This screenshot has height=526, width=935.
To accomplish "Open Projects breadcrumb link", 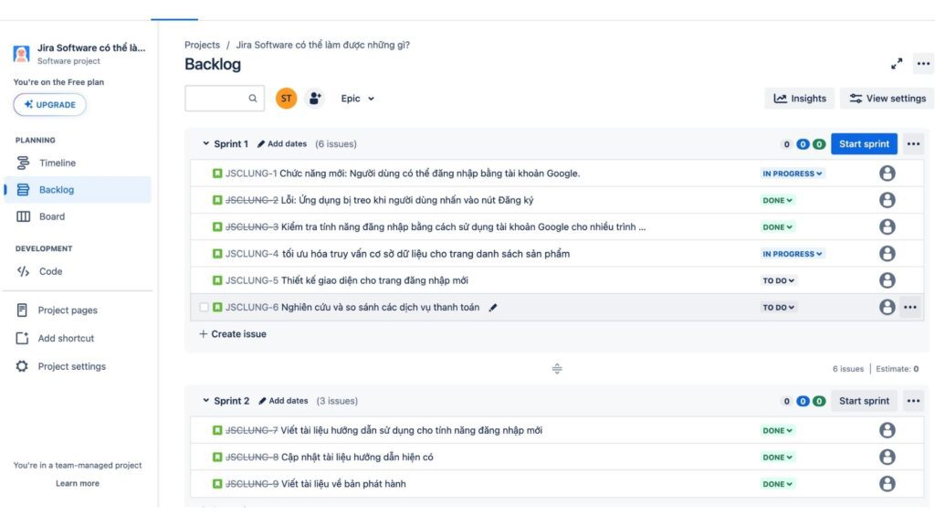I will [x=202, y=45].
